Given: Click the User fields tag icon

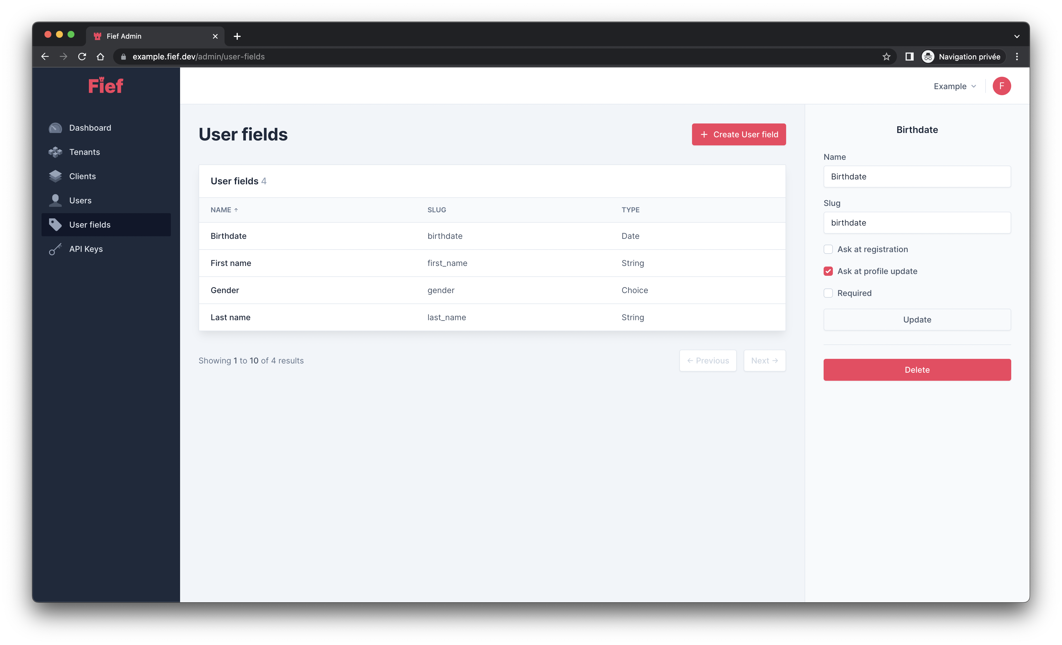Looking at the screenshot, I should [55, 224].
